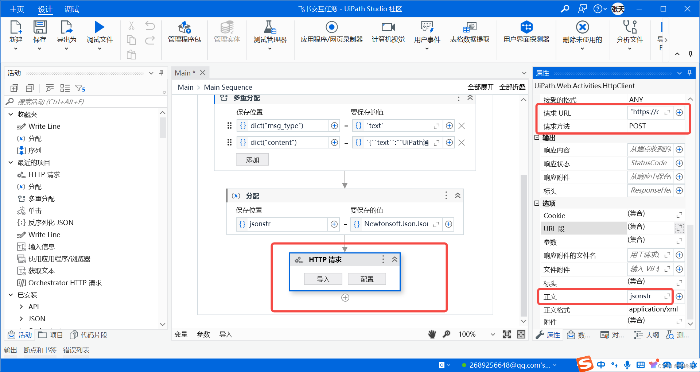Screen dimensions: 700x372
Task: Click 全部展开 link
Action: 481,87
